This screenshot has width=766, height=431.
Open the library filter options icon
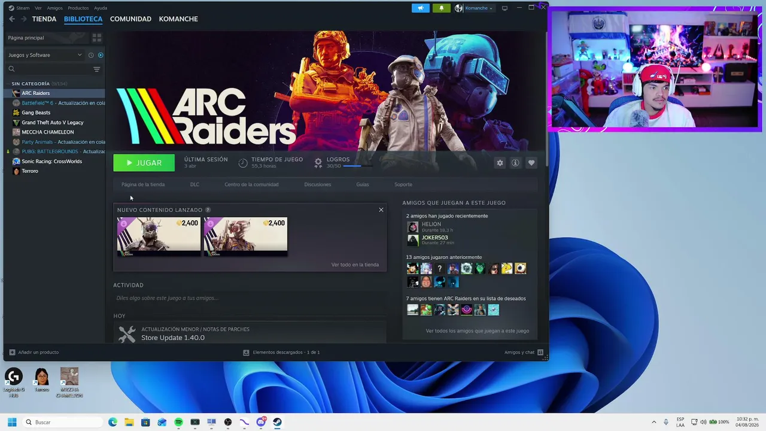(x=96, y=69)
